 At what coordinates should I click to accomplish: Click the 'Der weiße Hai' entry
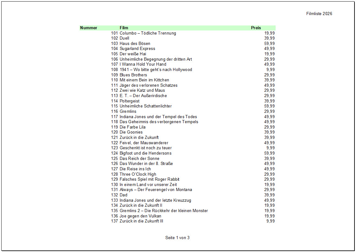[133, 54]
